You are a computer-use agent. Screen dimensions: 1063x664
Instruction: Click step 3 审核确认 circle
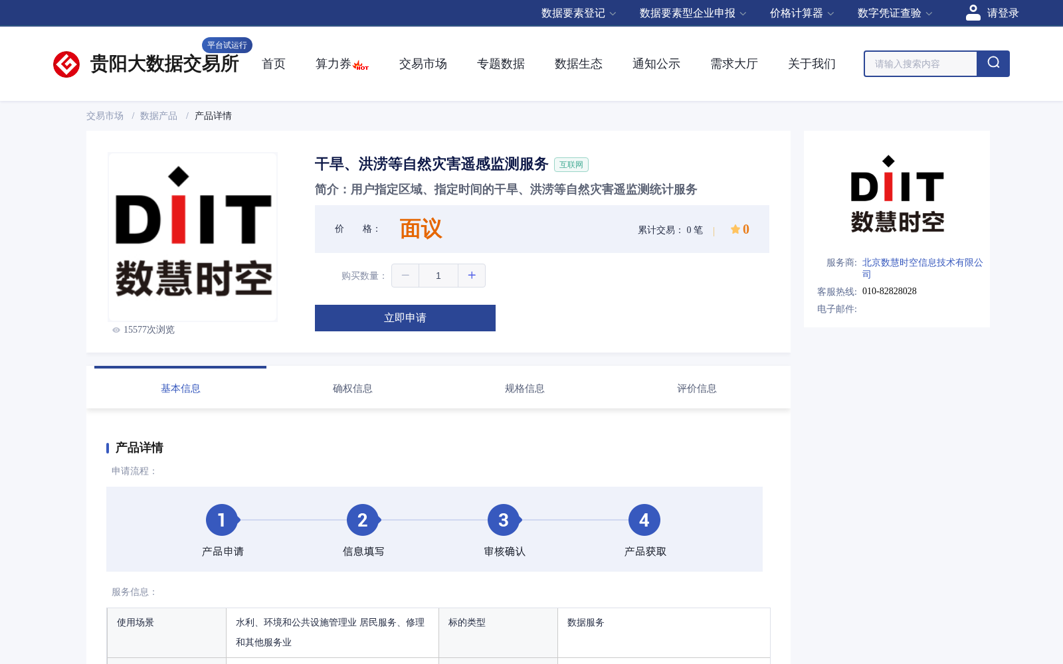click(504, 520)
